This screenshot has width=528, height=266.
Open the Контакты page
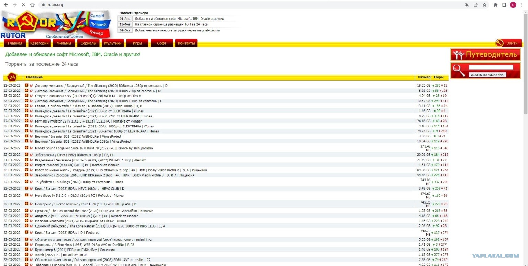point(186,43)
